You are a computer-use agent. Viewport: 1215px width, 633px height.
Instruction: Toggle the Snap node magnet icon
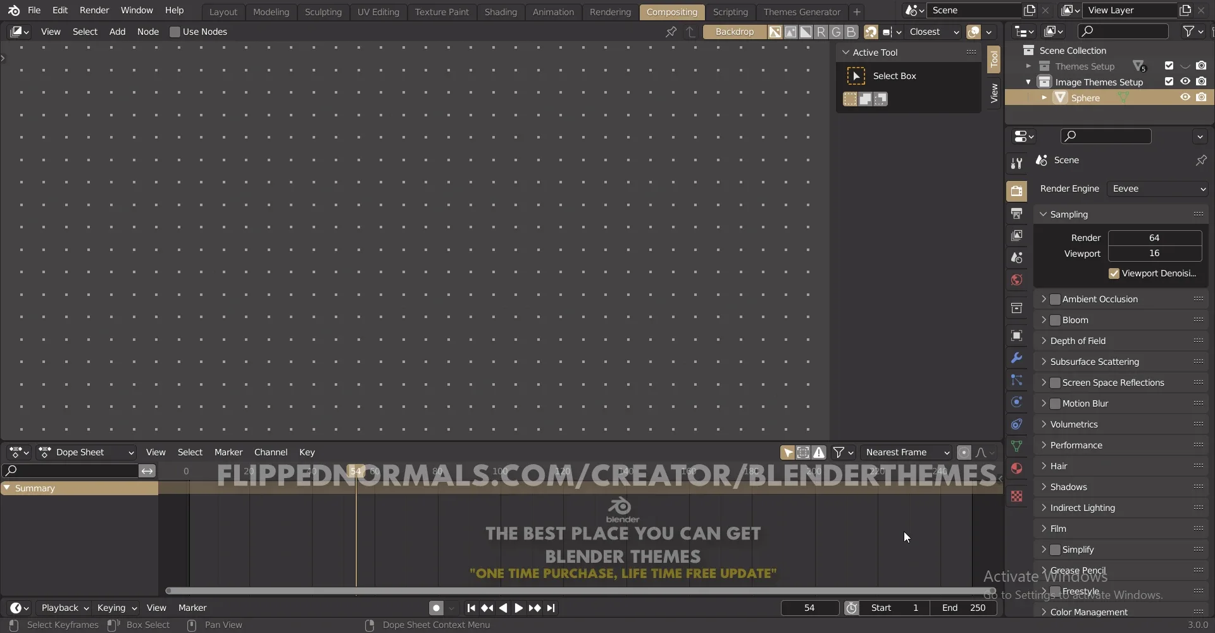pos(871,32)
